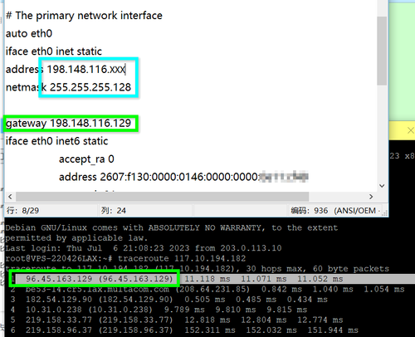Click the hop 6 row 219.158.96.37
The image size is (415, 337).
click(x=184, y=330)
